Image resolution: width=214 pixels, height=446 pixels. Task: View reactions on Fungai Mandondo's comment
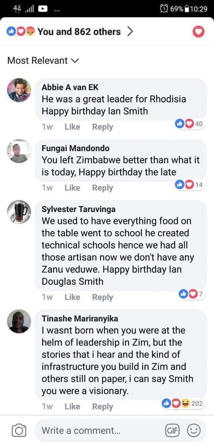point(190,184)
